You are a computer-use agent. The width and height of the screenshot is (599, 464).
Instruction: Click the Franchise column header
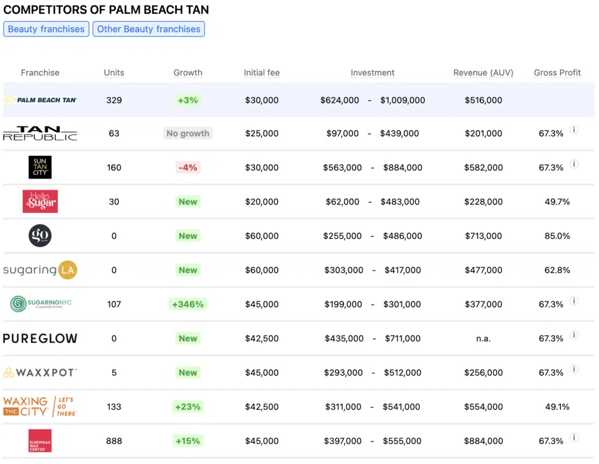point(40,73)
